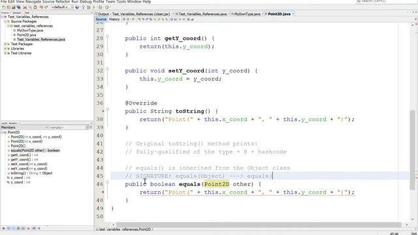The width and height of the screenshot is (418, 235).
Task: Click the Build Project hammer icon
Action: point(83,7)
